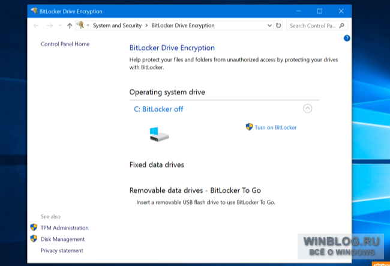
Task: Click the shield icon next to TPM Administration
Action: pyautogui.click(x=34, y=228)
